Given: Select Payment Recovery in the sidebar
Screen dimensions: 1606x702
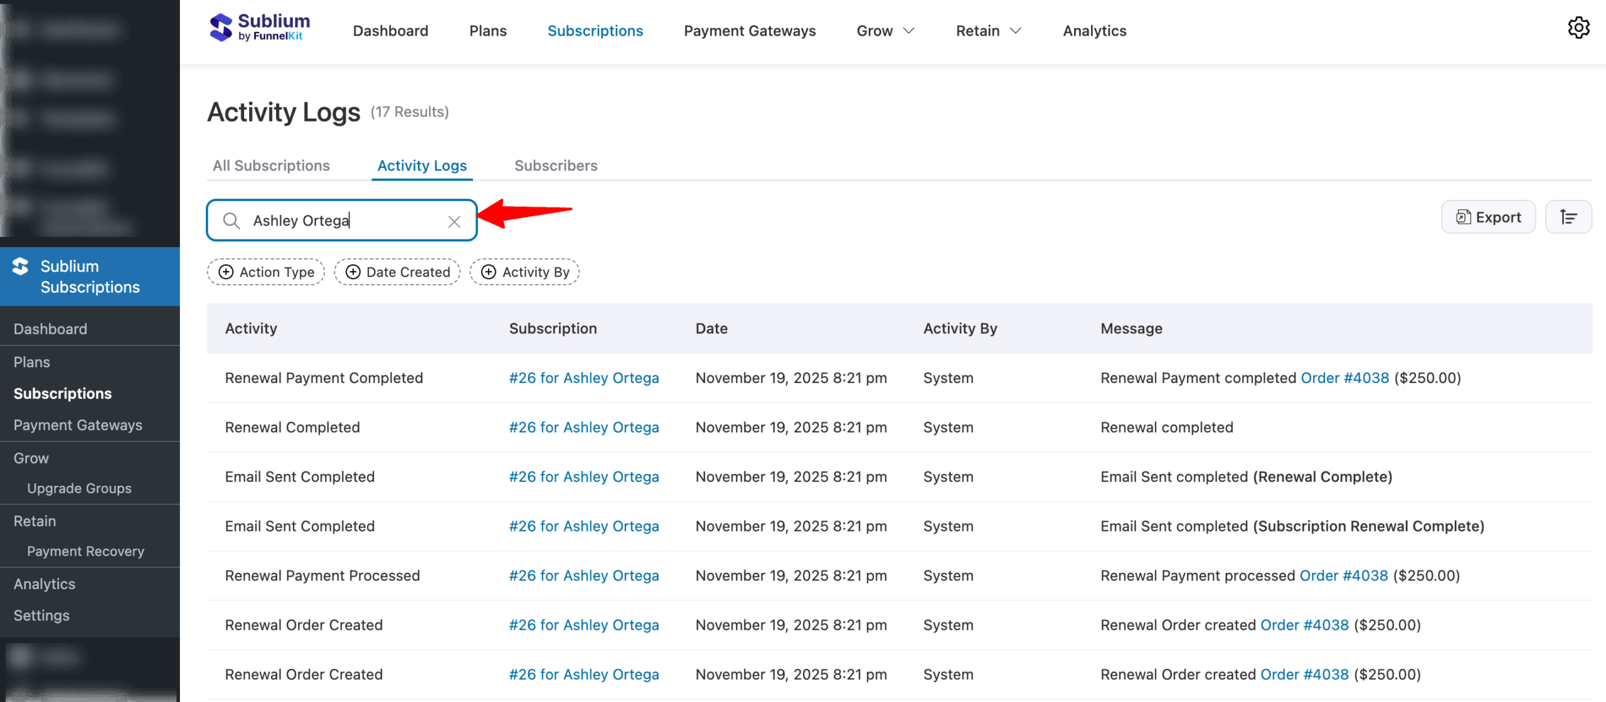Looking at the screenshot, I should (85, 551).
